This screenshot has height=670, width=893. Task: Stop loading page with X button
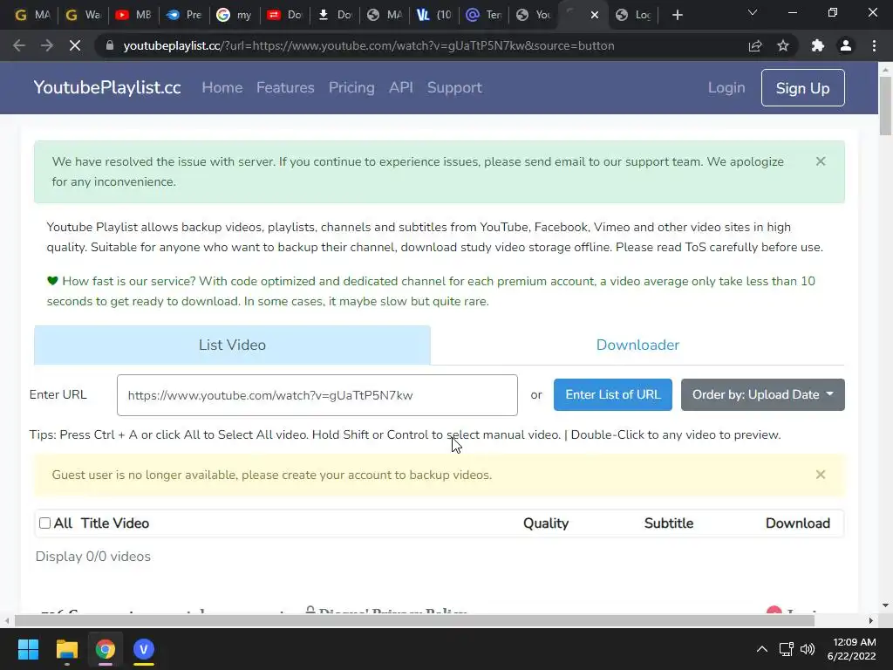tap(75, 45)
